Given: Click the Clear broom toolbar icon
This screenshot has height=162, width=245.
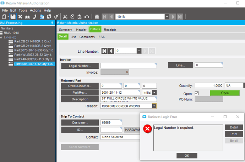Looking at the screenshot, I should pos(56,17).
